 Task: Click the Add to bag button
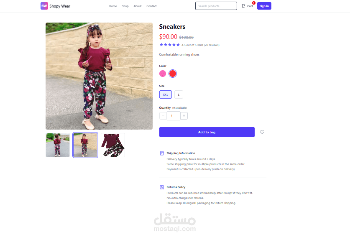[207, 132]
